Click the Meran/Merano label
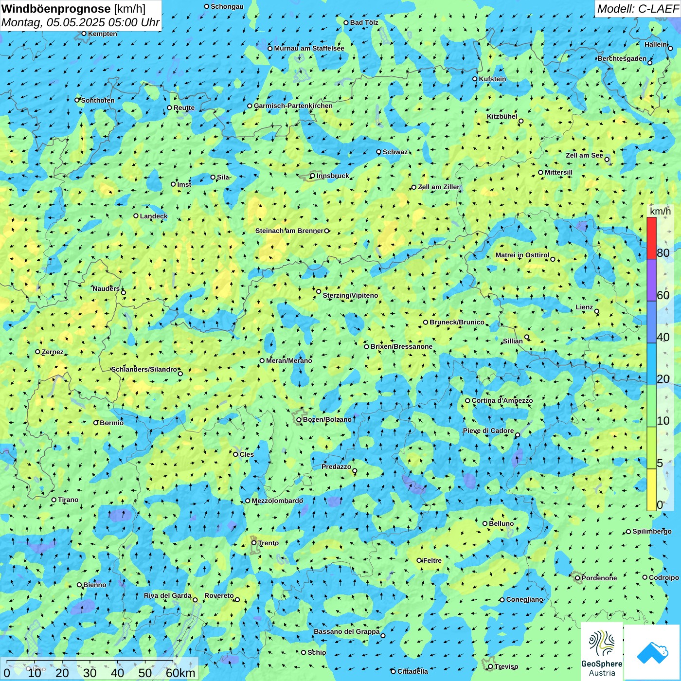Screen dimensions: 681x681 [289, 360]
